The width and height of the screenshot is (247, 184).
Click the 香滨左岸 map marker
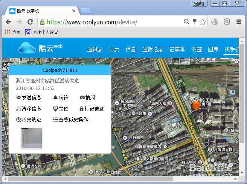pyautogui.click(x=23, y=166)
